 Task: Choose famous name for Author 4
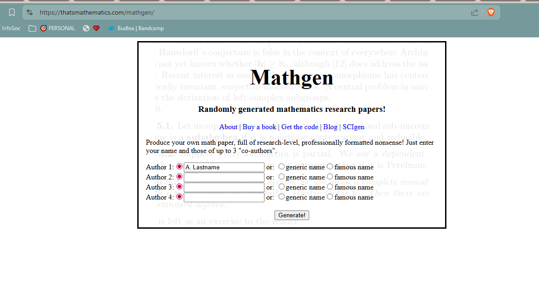point(330,197)
